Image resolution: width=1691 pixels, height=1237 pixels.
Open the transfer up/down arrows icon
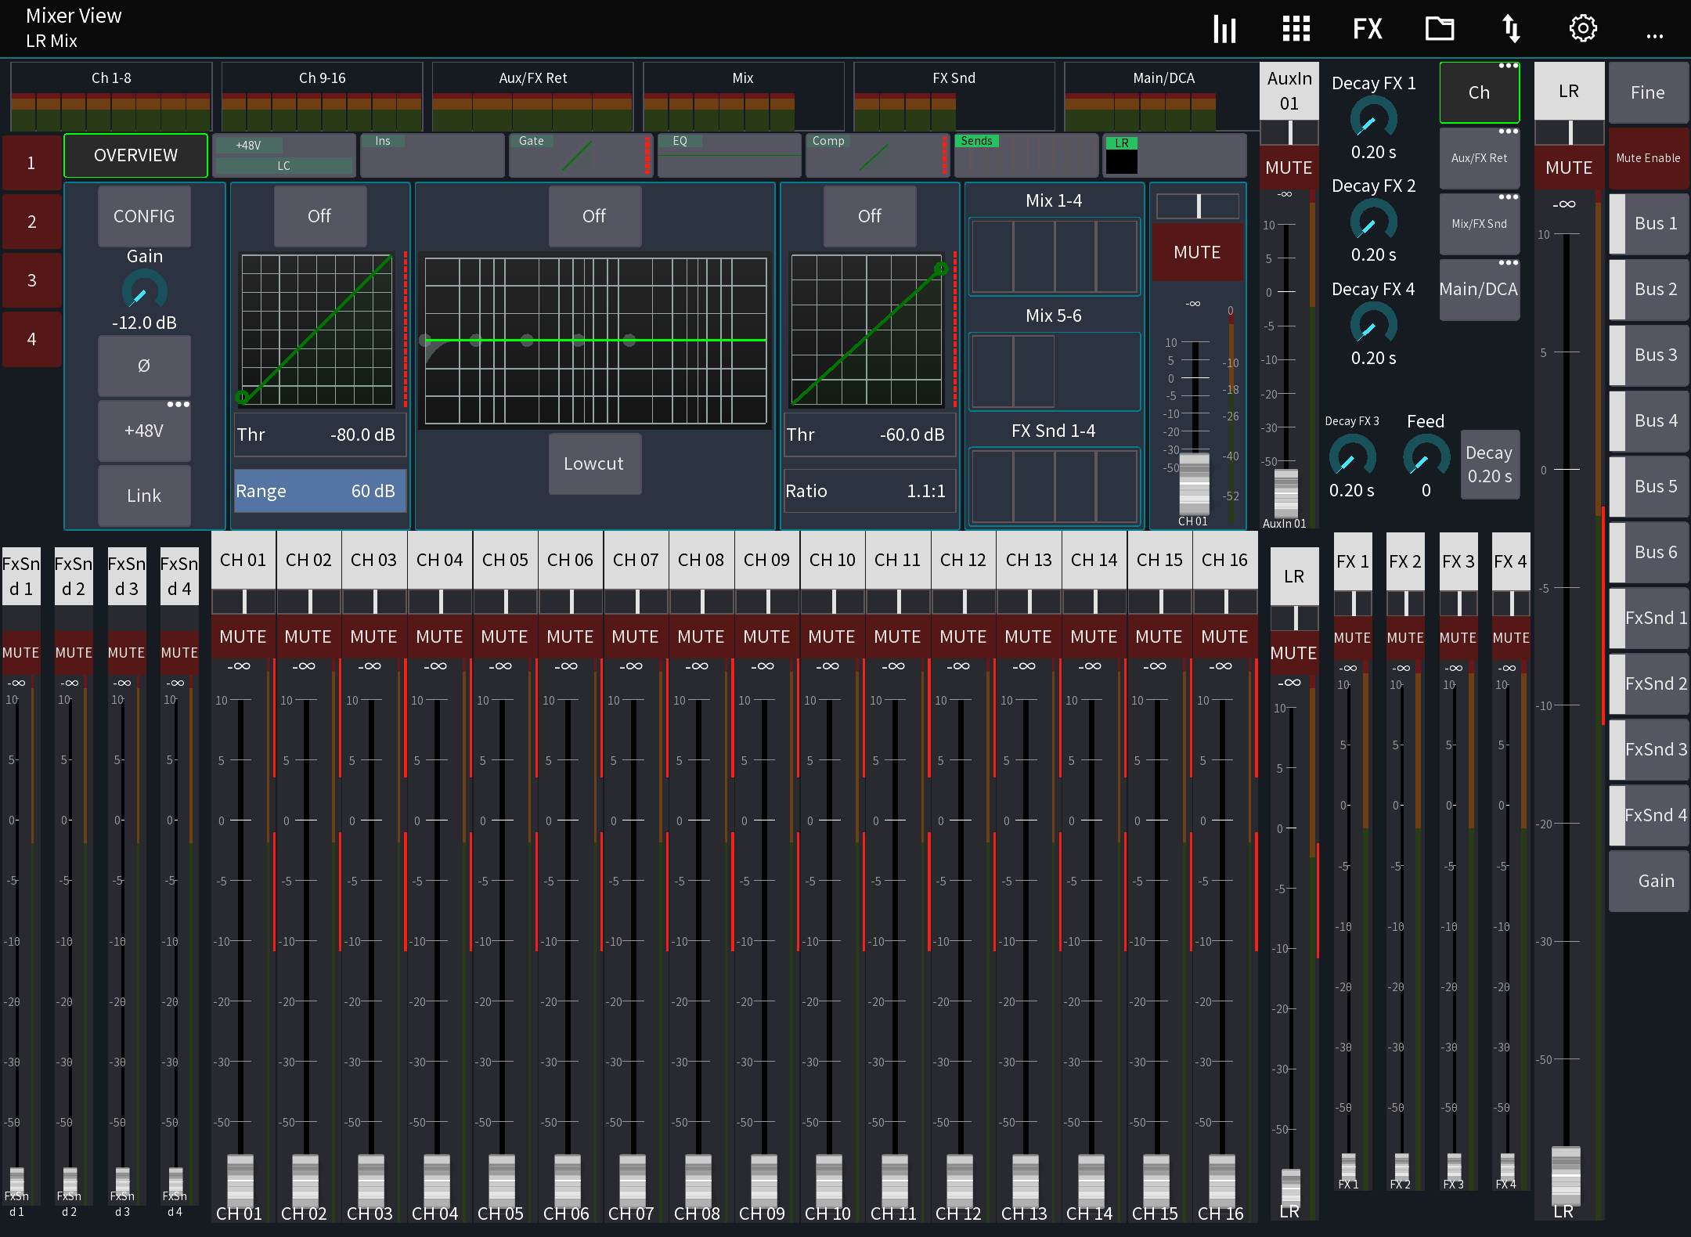1511,28
